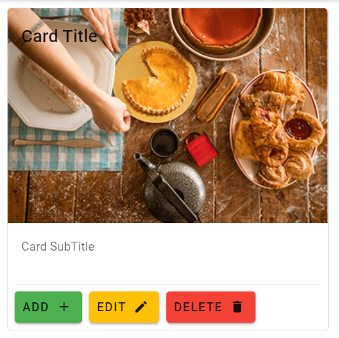Click empty card area right of DELETE
The image size is (339, 338).
pos(290,307)
